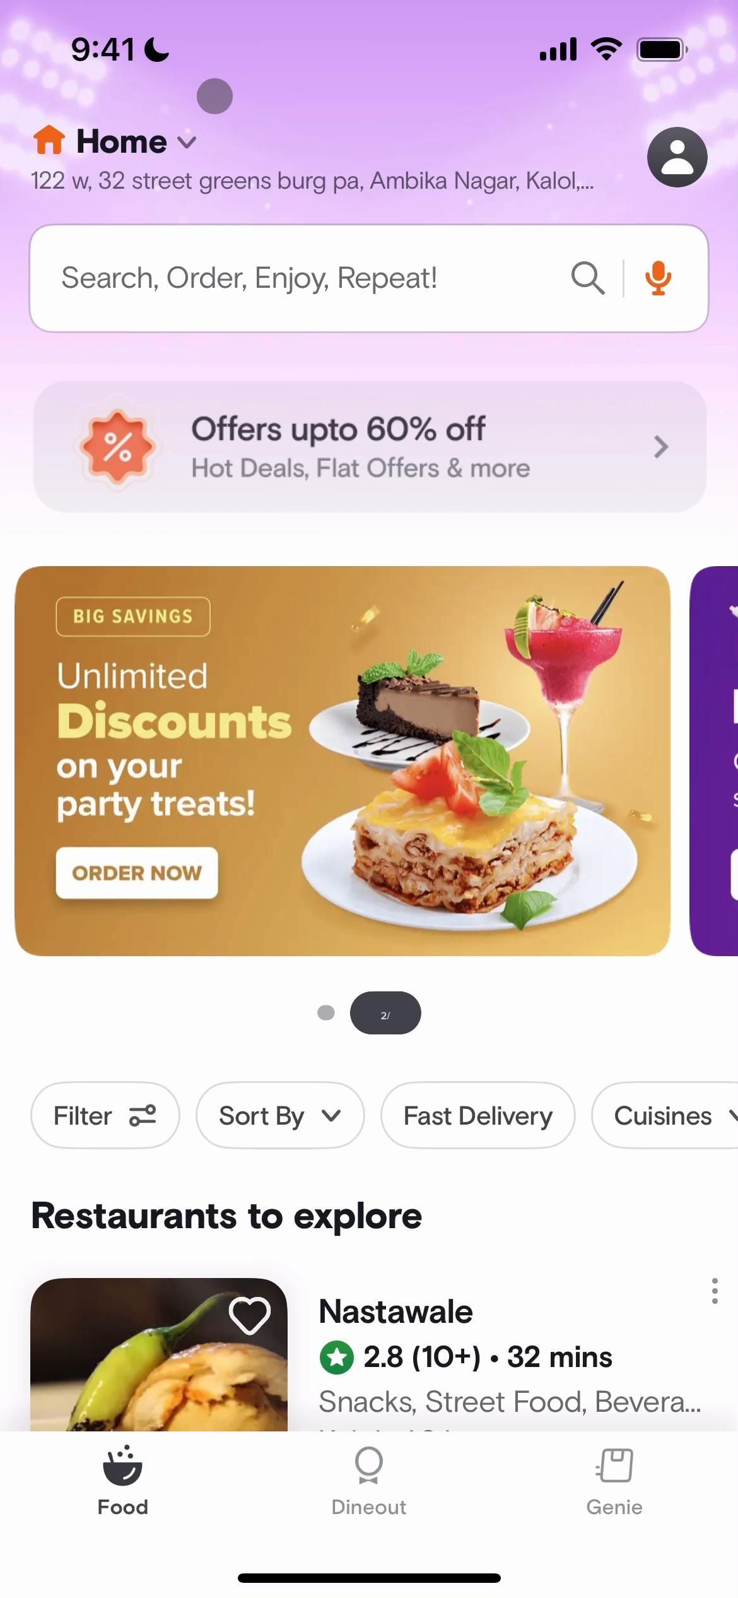Open the user profile icon
The height and width of the screenshot is (1598, 738).
coord(677,157)
